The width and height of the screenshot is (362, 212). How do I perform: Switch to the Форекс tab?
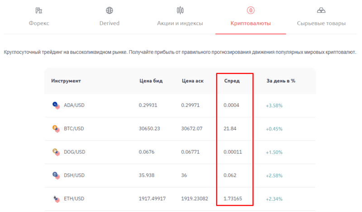(x=39, y=24)
